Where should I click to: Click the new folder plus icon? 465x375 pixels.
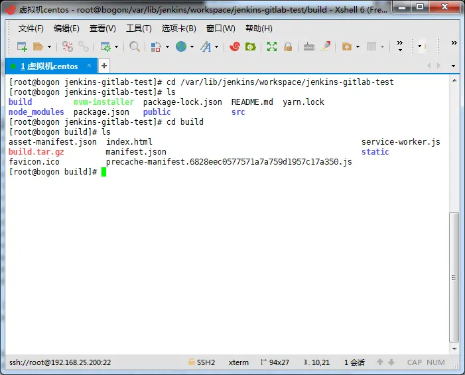(347, 46)
